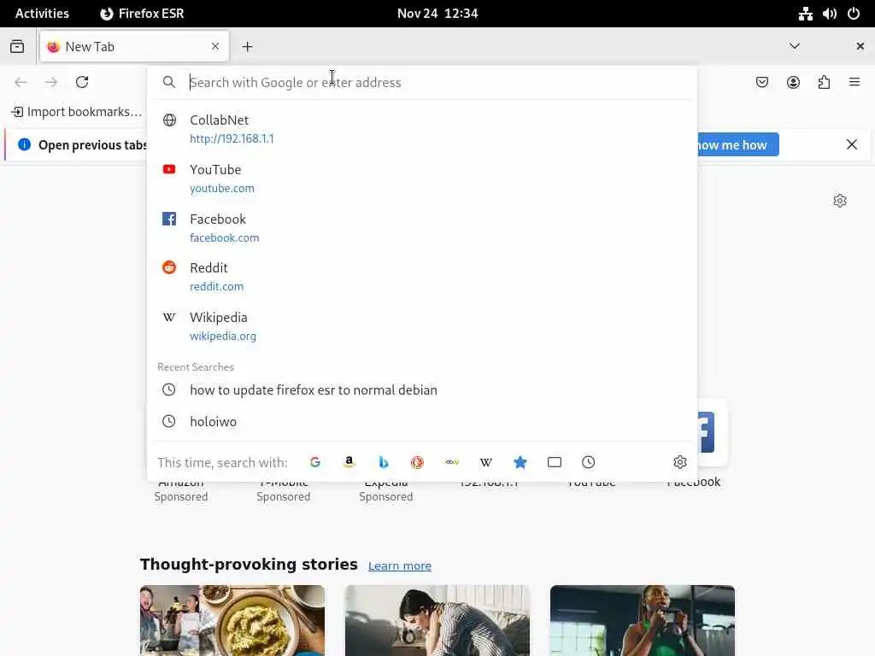Search this time with eBay
The image size is (875, 656).
point(452,462)
